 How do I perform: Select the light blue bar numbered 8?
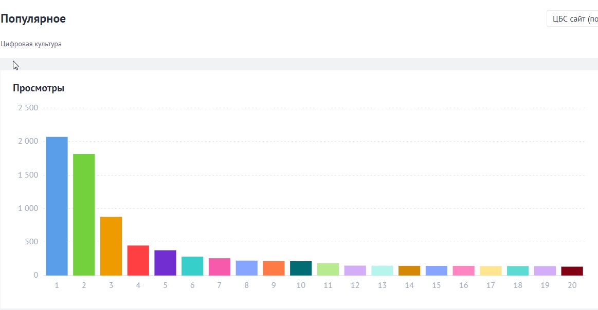[246, 268]
